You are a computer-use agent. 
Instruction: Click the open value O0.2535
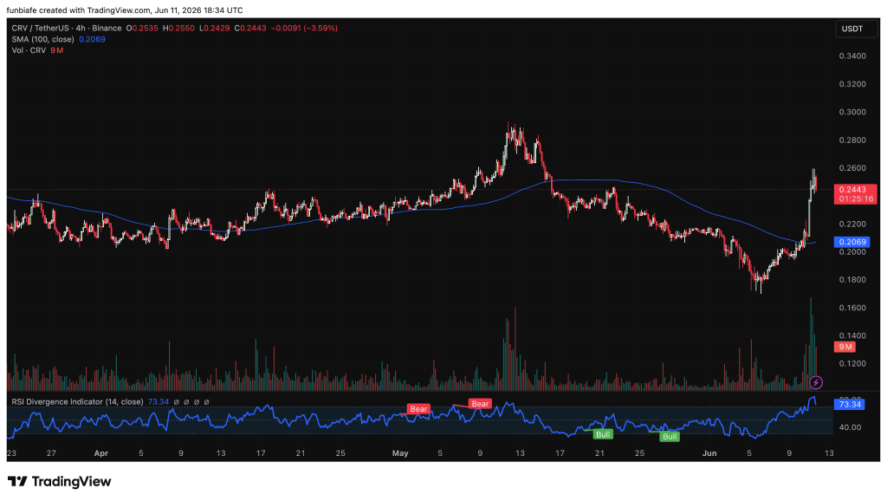point(142,28)
